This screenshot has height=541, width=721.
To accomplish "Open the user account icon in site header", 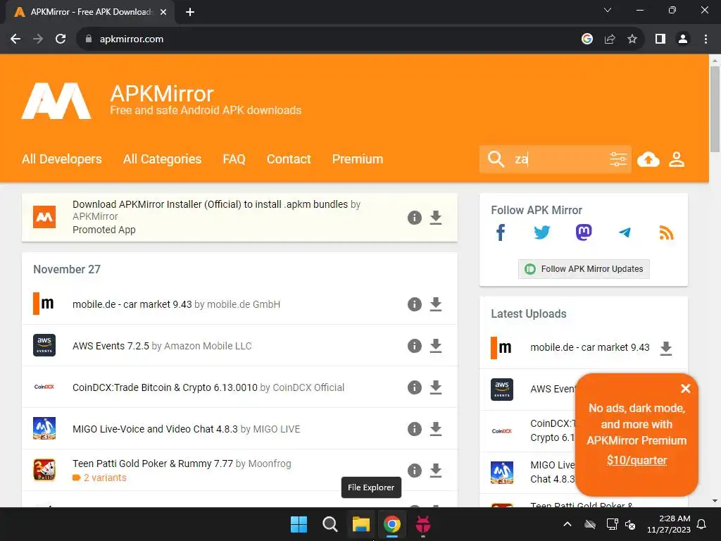I will coord(677,160).
